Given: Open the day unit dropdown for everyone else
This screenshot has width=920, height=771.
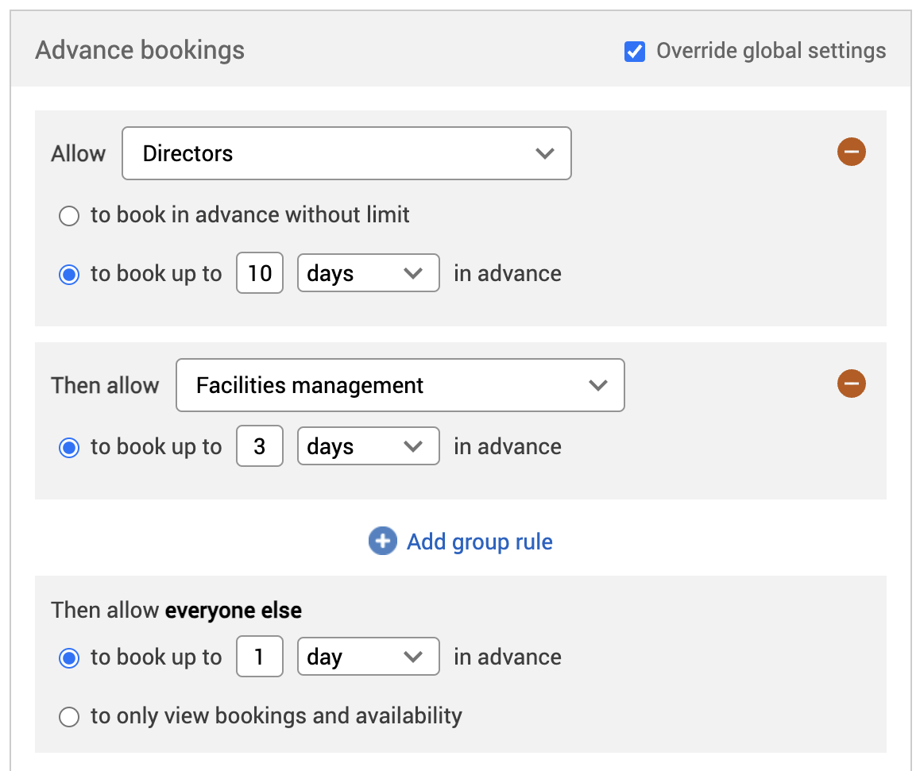Looking at the screenshot, I should click(368, 657).
